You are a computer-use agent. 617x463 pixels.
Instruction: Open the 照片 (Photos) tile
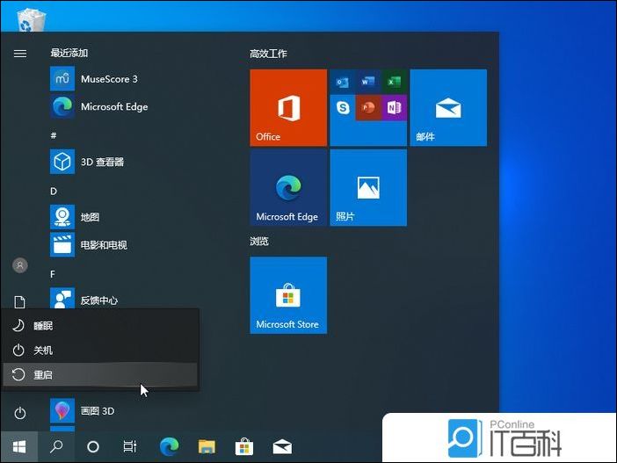coord(368,187)
